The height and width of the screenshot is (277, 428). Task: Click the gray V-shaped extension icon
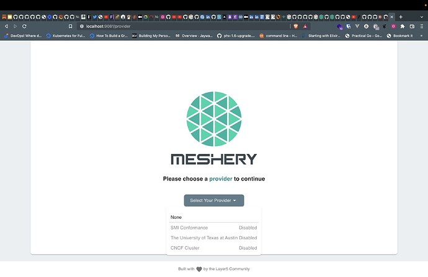tap(357, 26)
